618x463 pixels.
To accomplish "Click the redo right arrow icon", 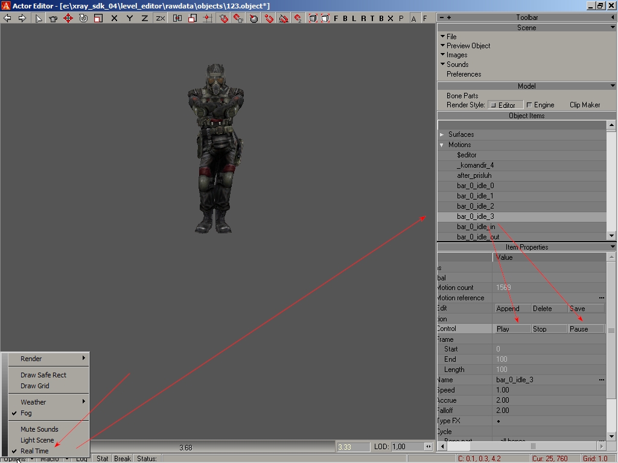I will point(22,18).
